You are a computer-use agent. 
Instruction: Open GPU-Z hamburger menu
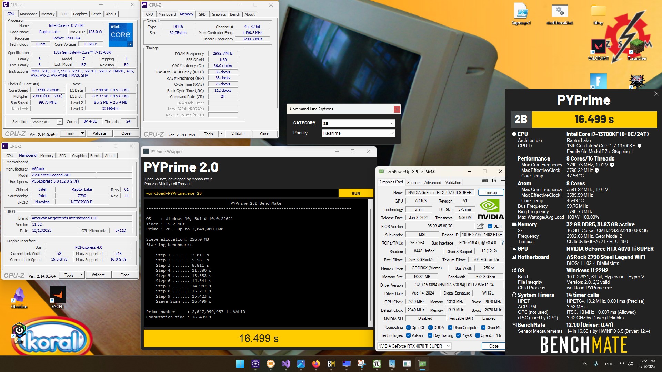pyautogui.click(x=503, y=180)
